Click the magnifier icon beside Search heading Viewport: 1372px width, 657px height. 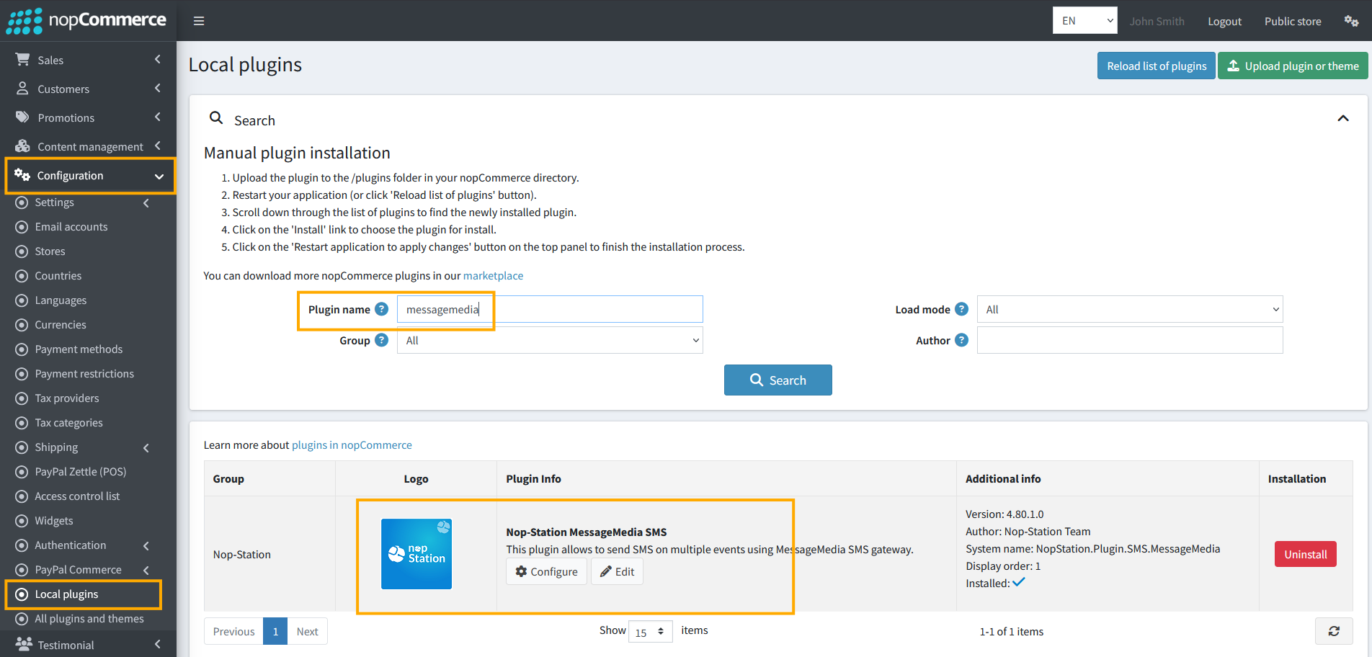pos(216,117)
